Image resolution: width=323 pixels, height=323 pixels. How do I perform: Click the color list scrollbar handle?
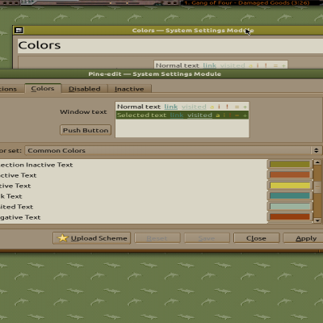[317, 187]
